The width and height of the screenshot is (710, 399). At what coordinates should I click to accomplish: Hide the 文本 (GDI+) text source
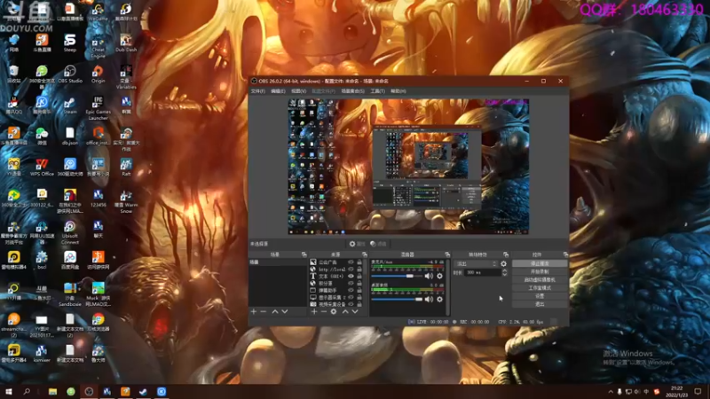click(351, 276)
